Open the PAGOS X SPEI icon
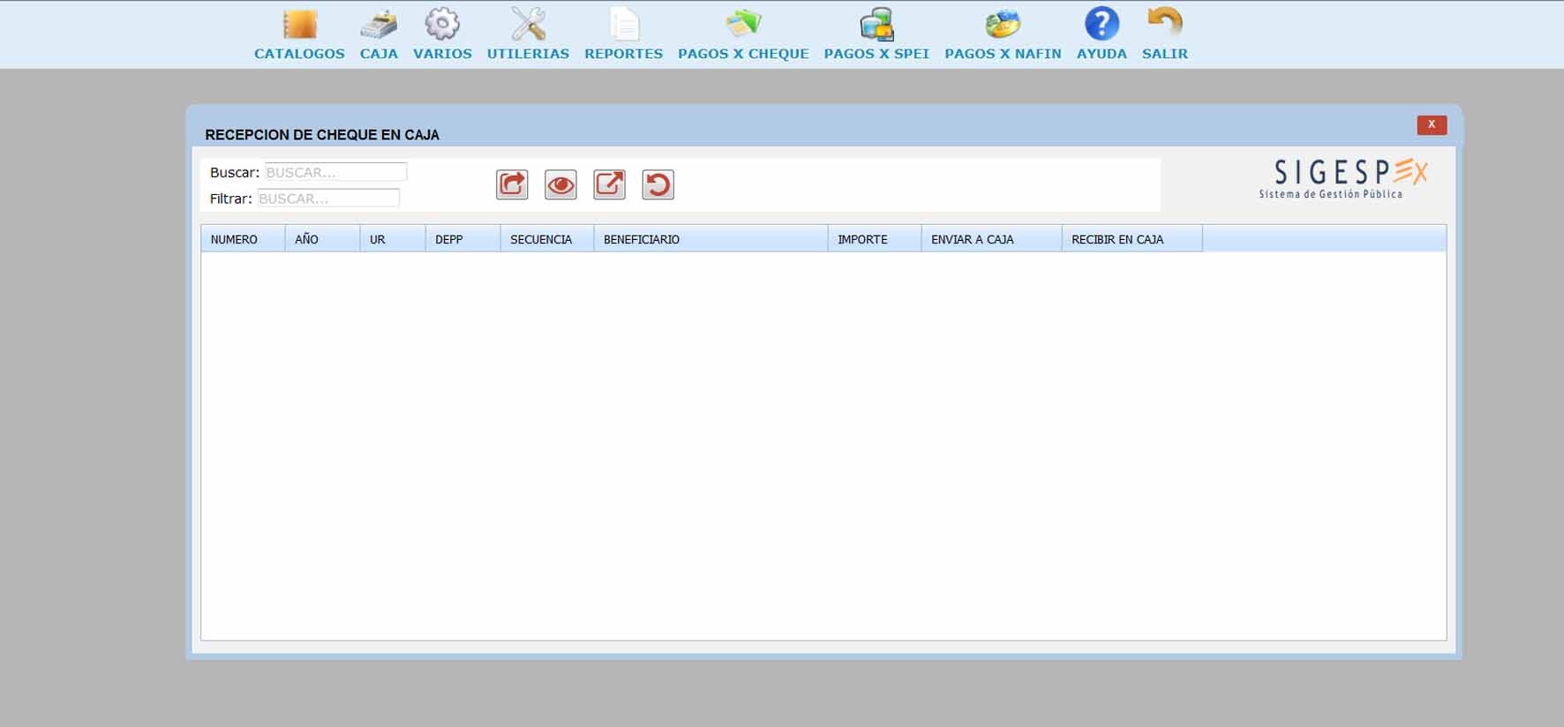 click(x=876, y=24)
